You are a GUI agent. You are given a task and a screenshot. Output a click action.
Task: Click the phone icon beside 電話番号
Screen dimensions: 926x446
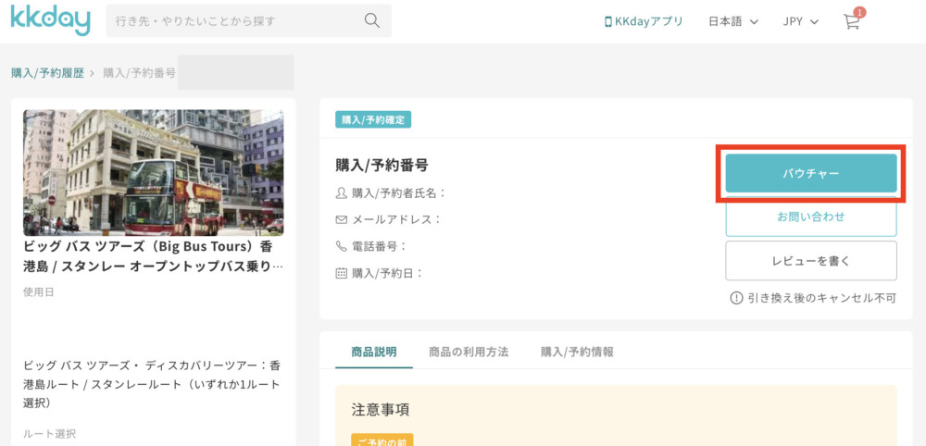[342, 246]
